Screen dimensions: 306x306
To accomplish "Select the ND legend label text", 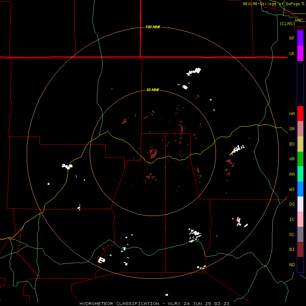I will 292,265.
